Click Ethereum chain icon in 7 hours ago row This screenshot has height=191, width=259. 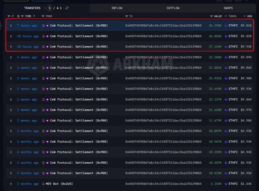click(11, 25)
